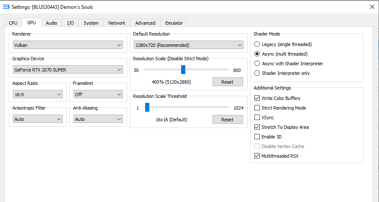Reset the Resolution Scale Threshold value

point(228,119)
